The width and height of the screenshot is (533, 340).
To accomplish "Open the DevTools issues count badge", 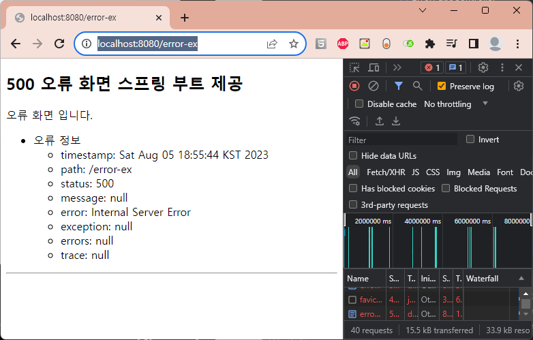I will (x=455, y=67).
